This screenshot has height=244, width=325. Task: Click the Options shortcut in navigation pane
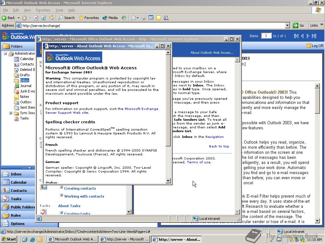pyautogui.click(x=18, y=224)
